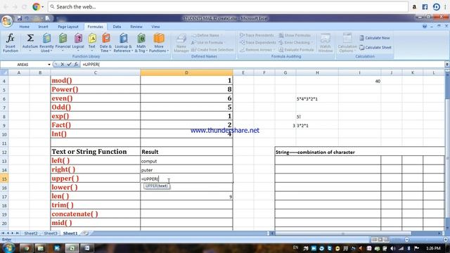Viewport: 450px width, 253px height.
Task: Click the volume tray icon
Action: [393, 248]
